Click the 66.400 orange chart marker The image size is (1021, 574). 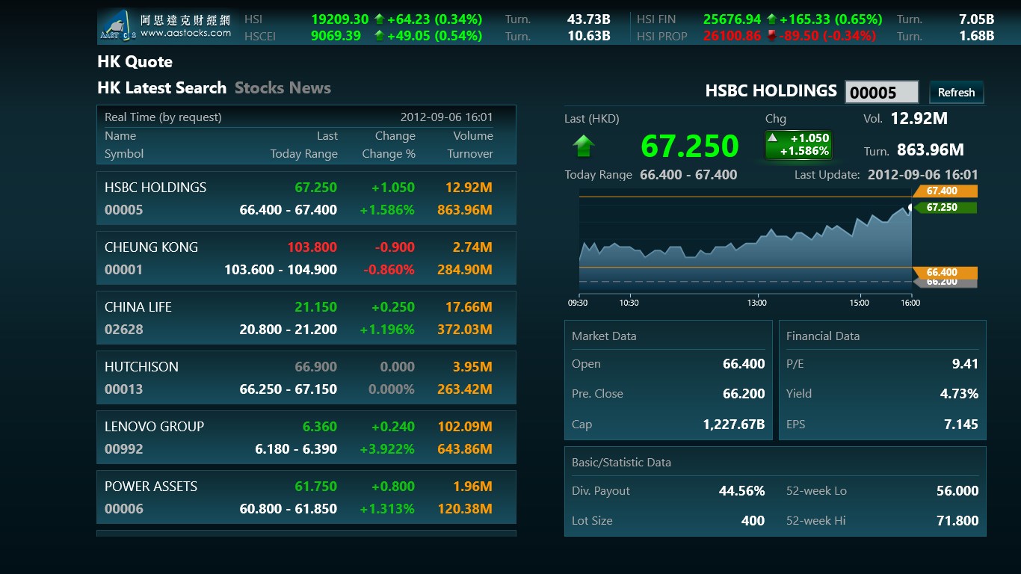click(x=945, y=273)
